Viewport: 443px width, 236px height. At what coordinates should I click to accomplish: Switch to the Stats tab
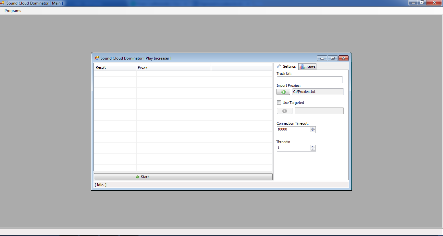coord(307,67)
